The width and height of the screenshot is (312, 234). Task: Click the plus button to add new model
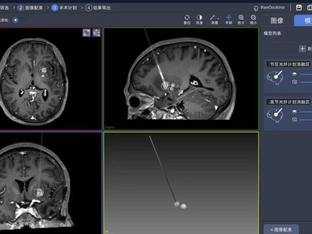[x=302, y=49]
